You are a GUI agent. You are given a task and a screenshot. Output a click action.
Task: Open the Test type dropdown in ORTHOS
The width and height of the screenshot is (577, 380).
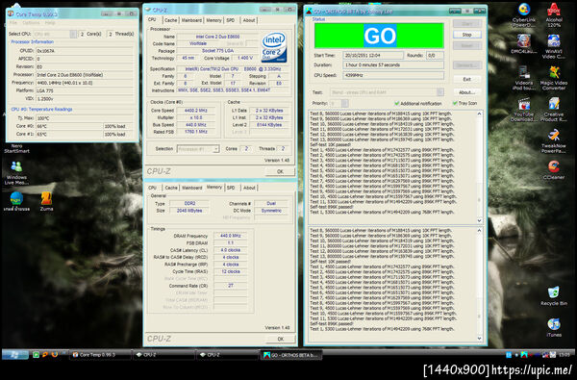point(387,92)
